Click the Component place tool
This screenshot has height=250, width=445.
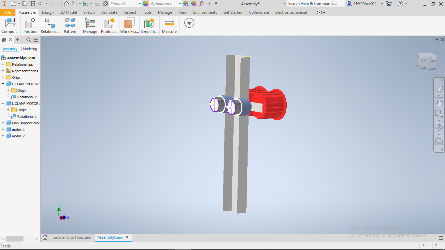[10, 26]
